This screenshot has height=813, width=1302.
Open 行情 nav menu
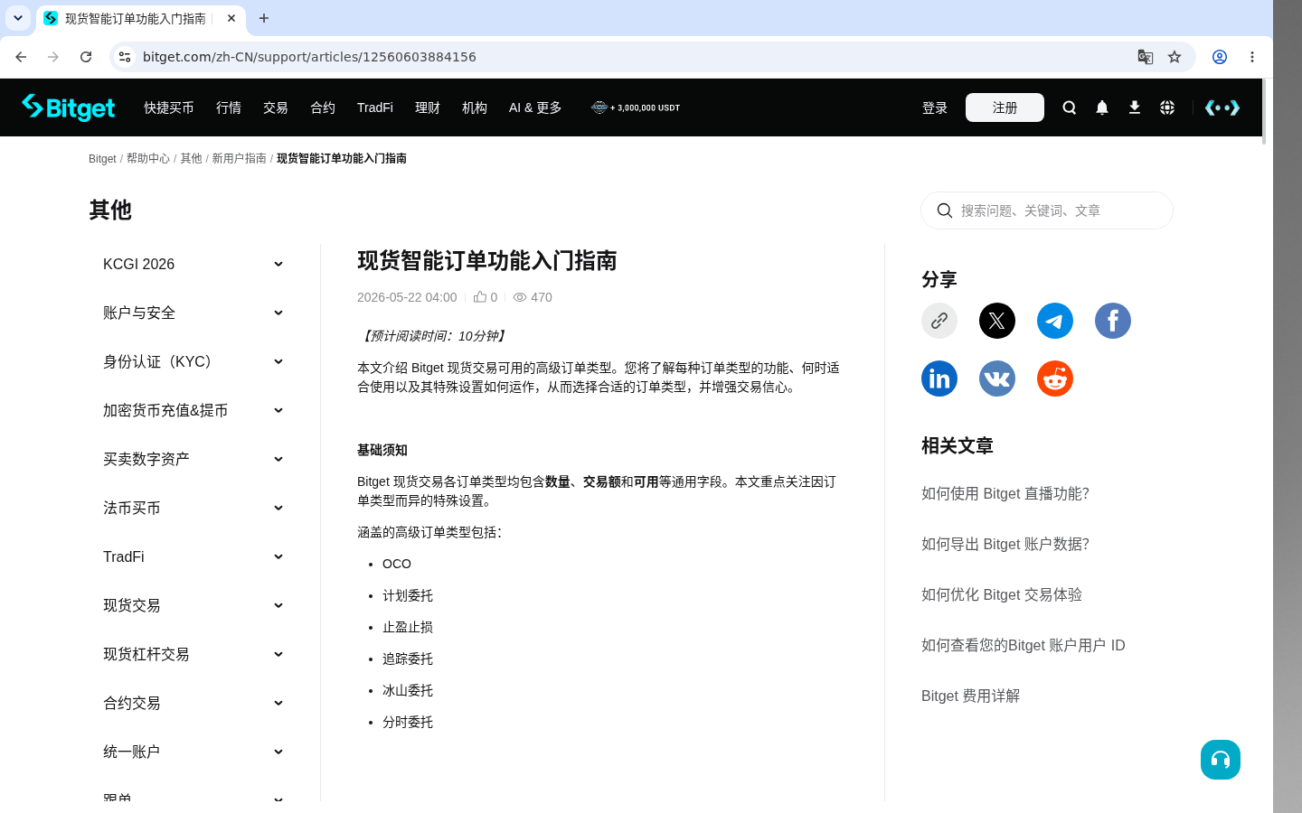[229, 107]
